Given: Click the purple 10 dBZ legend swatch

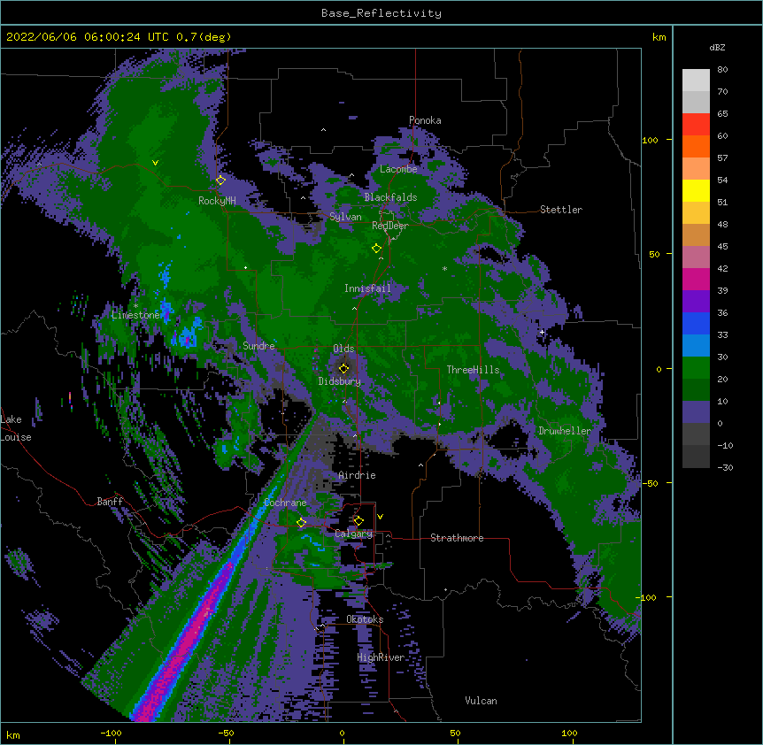Looking at the screenshot, I should [x=696, y=412].
